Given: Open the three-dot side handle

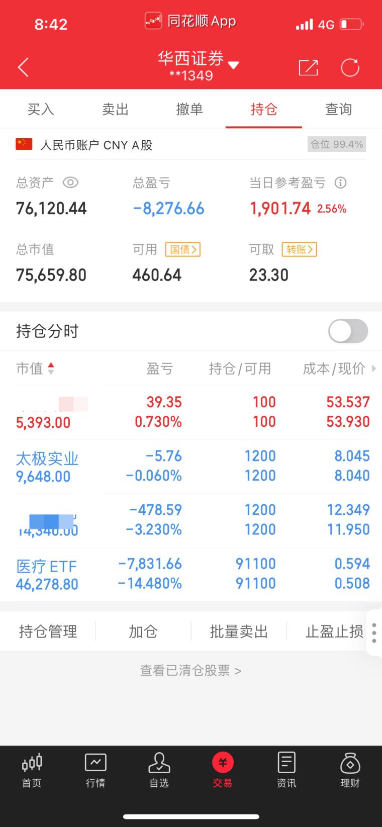Looking at the screenshot, I should 374,632.
